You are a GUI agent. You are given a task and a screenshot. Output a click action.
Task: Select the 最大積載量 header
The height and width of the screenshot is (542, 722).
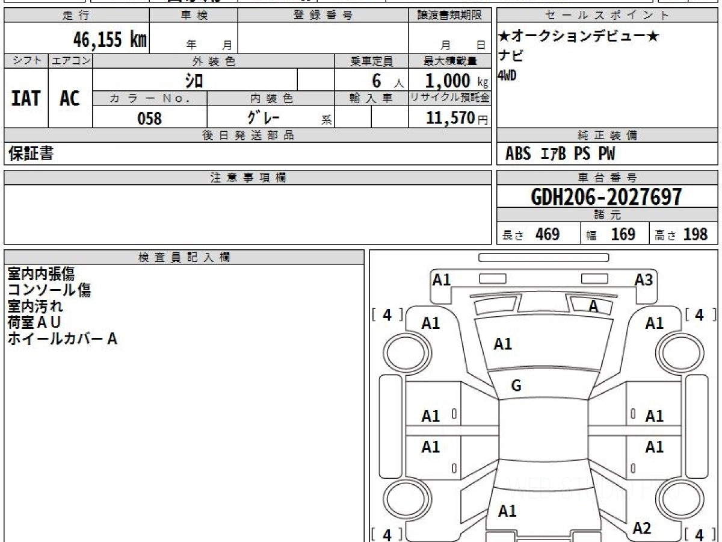450,61
